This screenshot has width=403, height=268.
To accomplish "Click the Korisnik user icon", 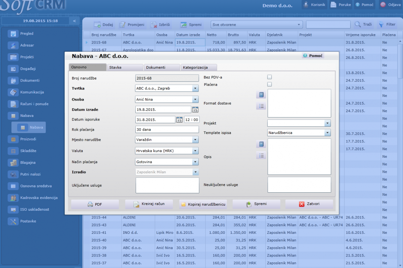I will (306, 5).
